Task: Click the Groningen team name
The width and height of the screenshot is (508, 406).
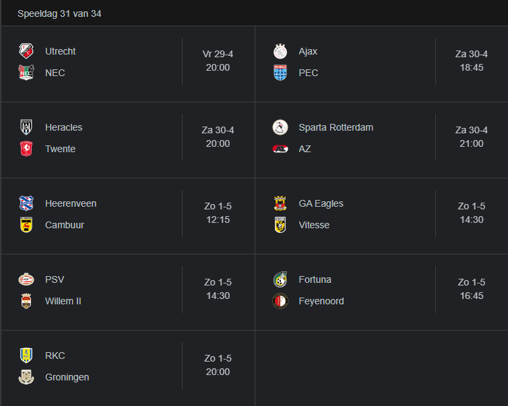Action: pyautogui.click(x=67, y=377)
